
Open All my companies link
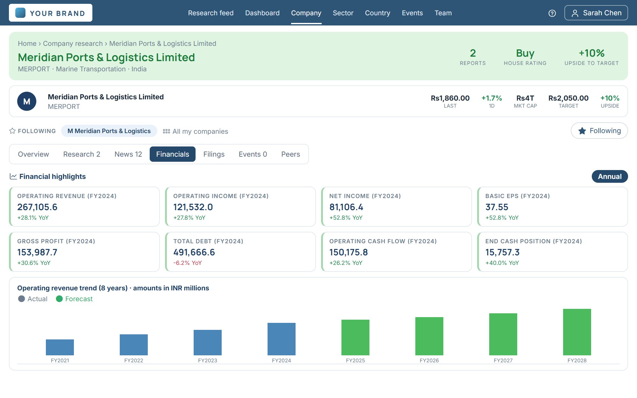coord(195,131)
